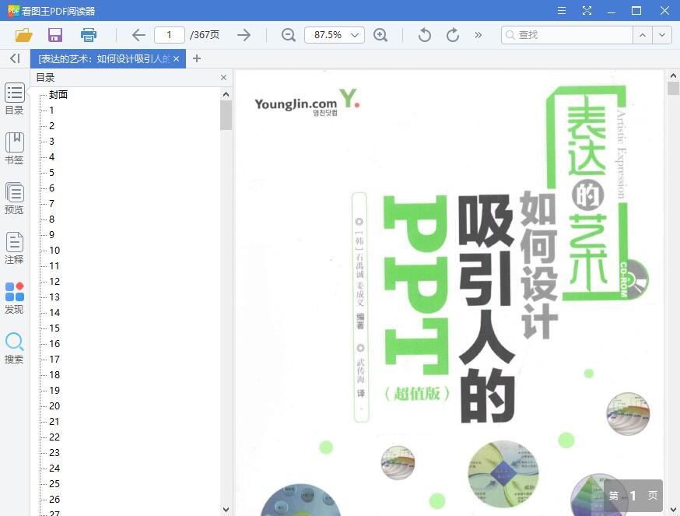Print the document with printer icon
Viewport: 680px width, 516px height.
click(89, 35)
